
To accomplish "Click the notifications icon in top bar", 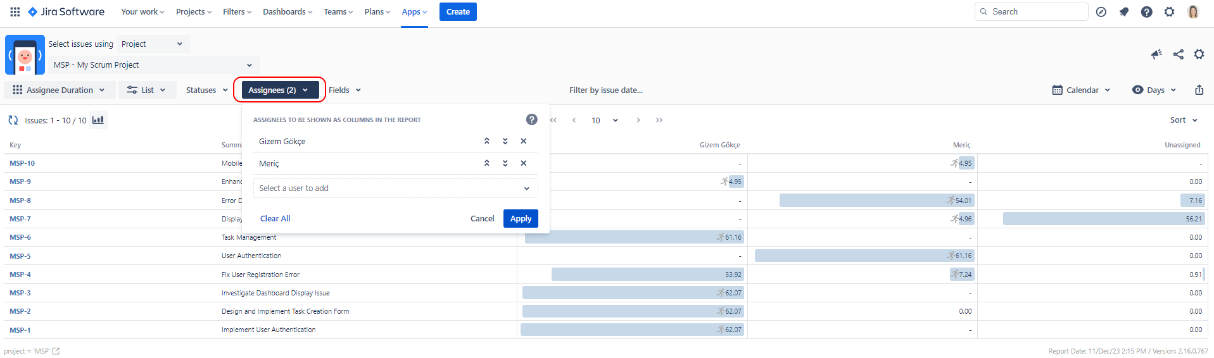I will (1123, 12).
